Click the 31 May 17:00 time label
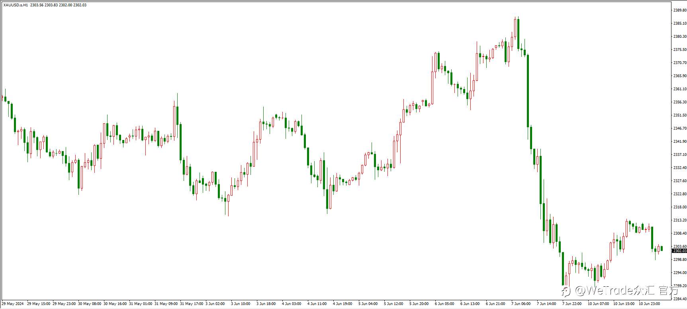The height and width of the screenshot is (309, 687). pos(192,304)
